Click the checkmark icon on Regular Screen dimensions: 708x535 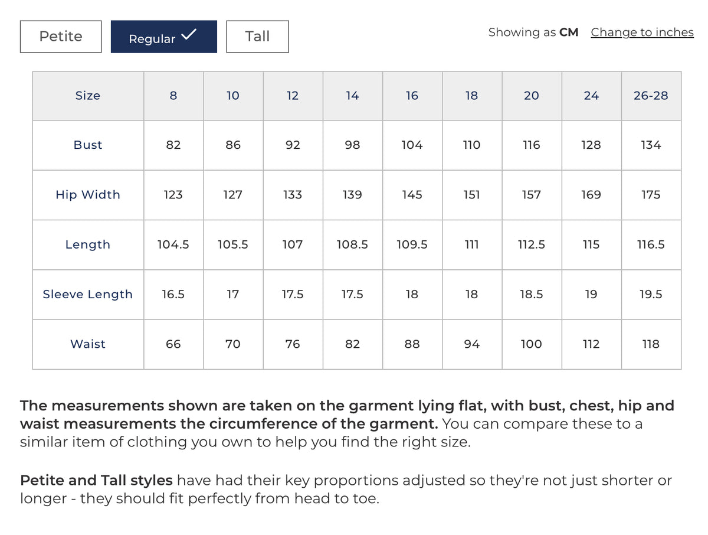tap(189, 35)
